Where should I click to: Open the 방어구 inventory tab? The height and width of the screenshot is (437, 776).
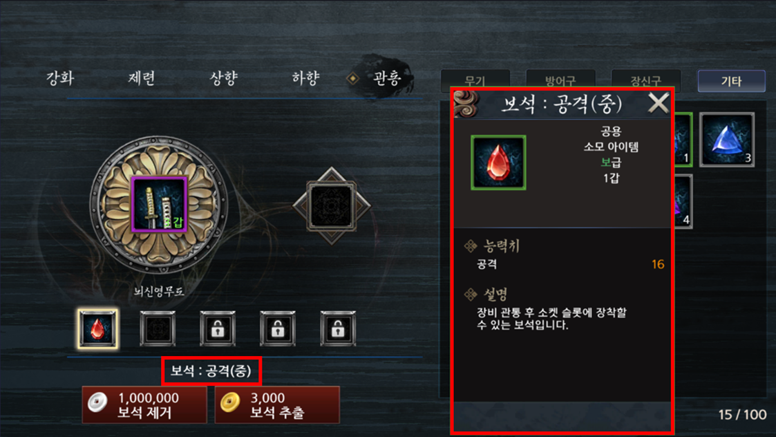pyautogui.click(x=560, y=81)
